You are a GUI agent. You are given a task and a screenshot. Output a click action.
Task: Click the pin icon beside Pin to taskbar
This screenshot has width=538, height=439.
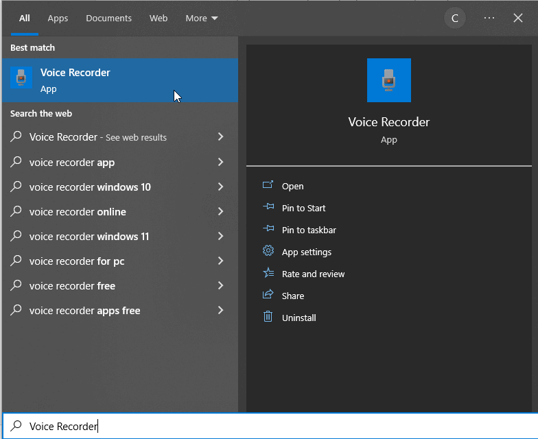[x=268, y=229]
